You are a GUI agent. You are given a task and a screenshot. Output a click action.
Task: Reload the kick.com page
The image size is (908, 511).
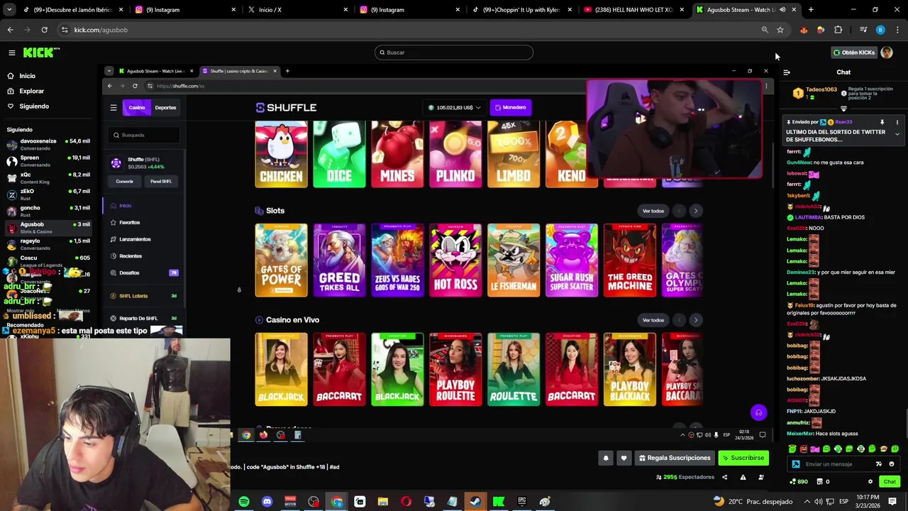tap(44, 30)
